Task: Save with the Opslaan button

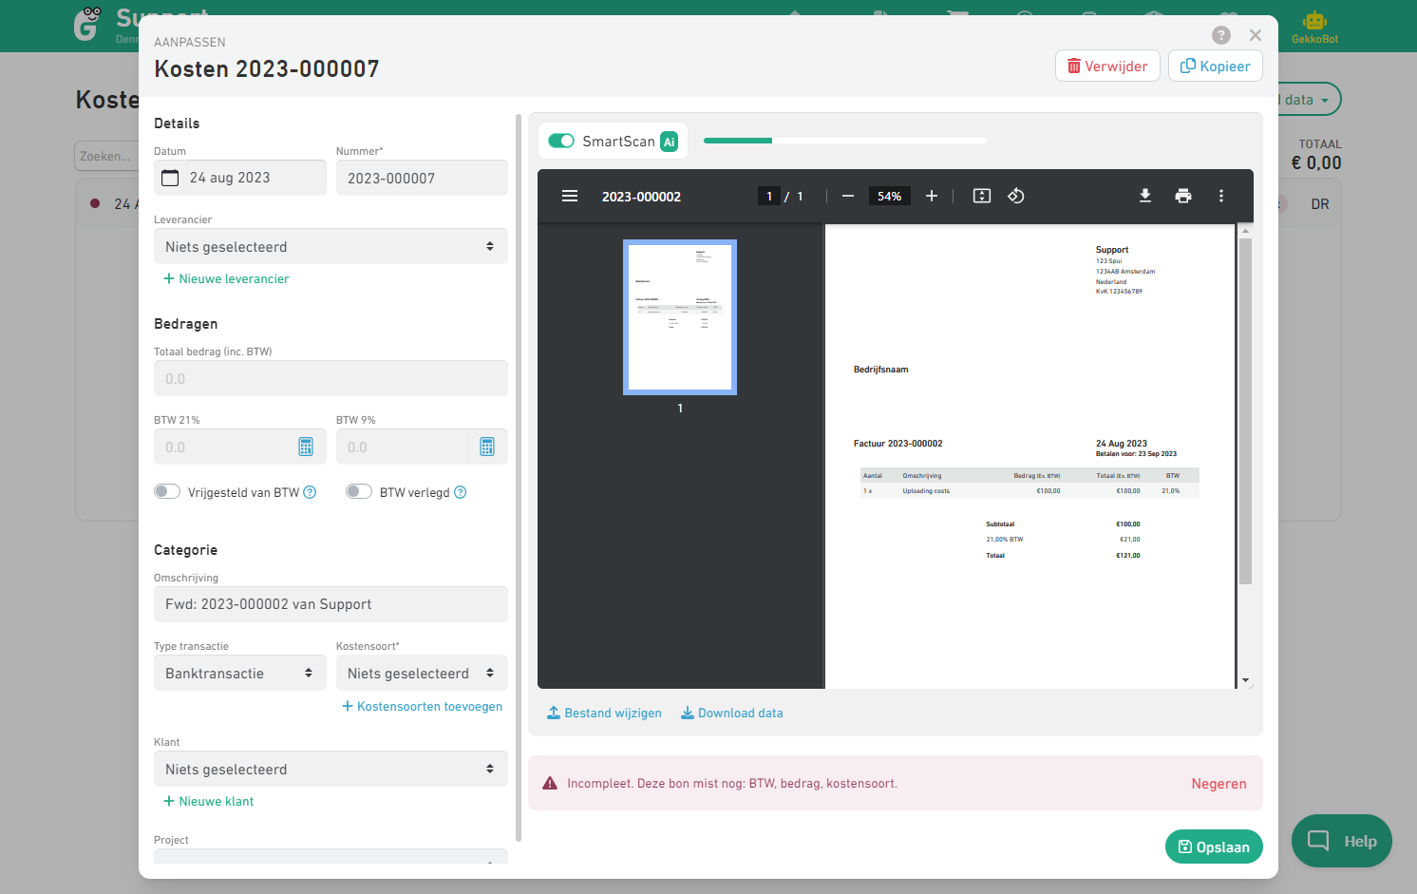Action: pos(1214,846)
